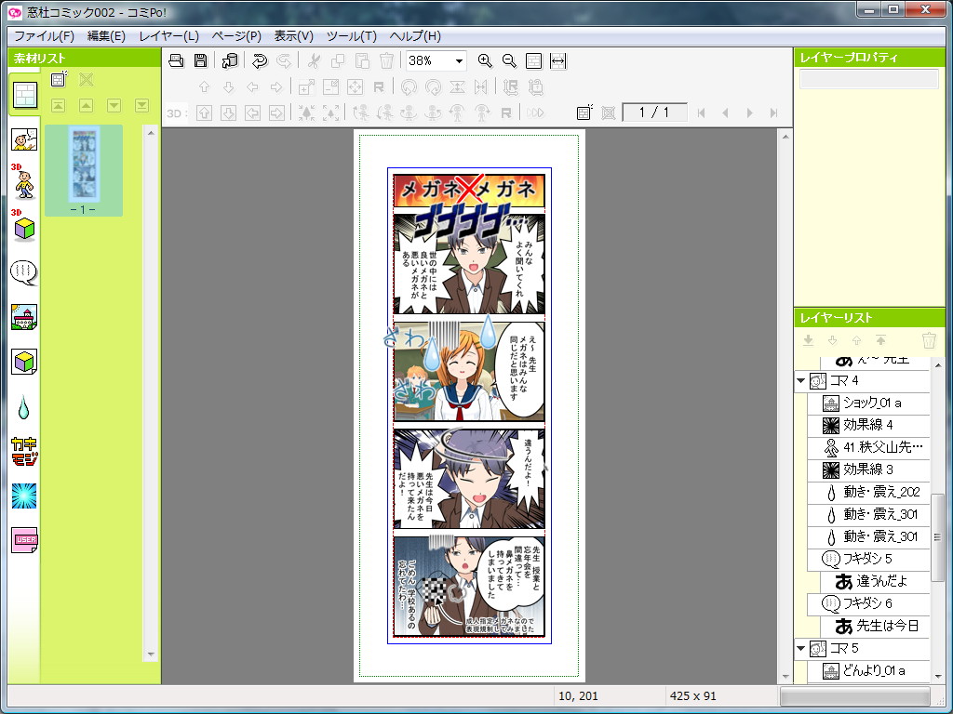Fit the whole page in the view
The image size is (953, 714).
(x=533, y=60)
